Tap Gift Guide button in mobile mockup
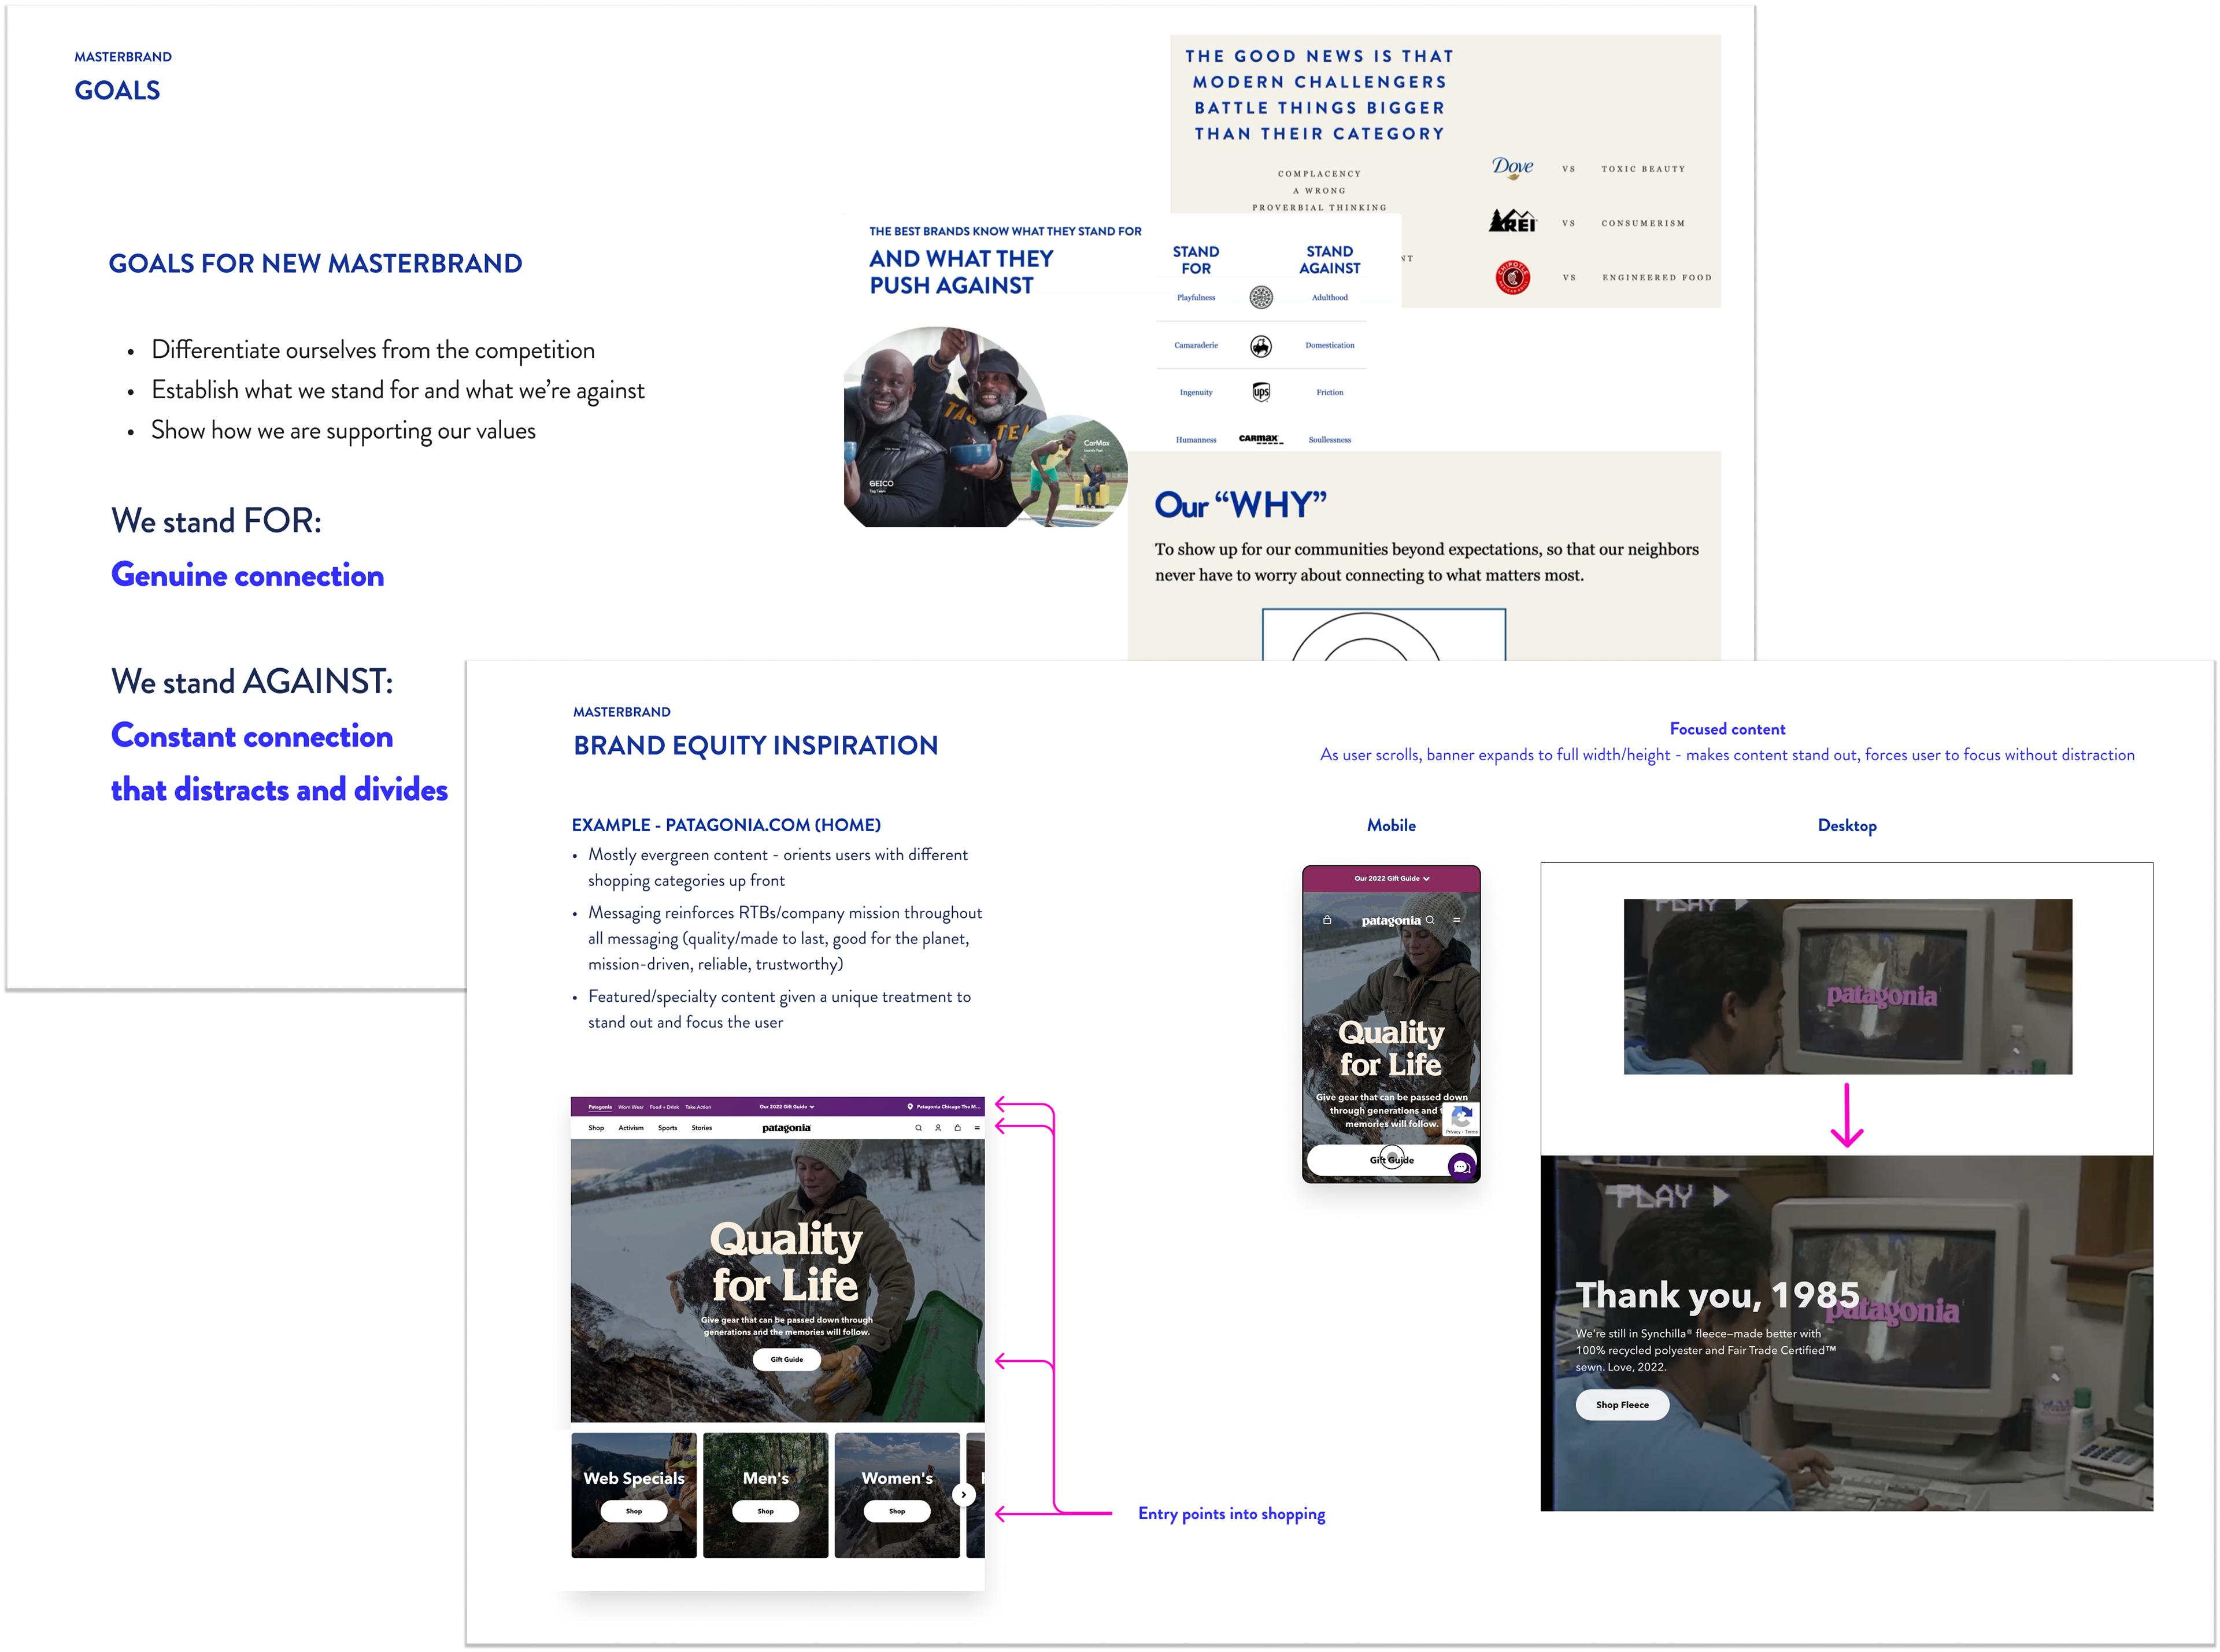 point(1391,1160)
